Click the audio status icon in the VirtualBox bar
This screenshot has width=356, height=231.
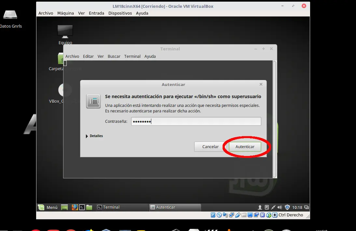pyautogui.click(x=226, y=215)
